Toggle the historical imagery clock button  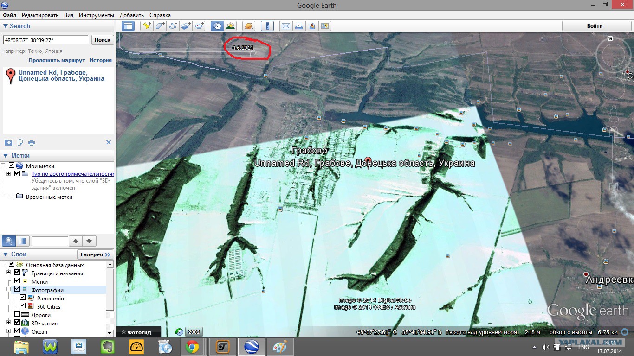(x=217, y=26)
